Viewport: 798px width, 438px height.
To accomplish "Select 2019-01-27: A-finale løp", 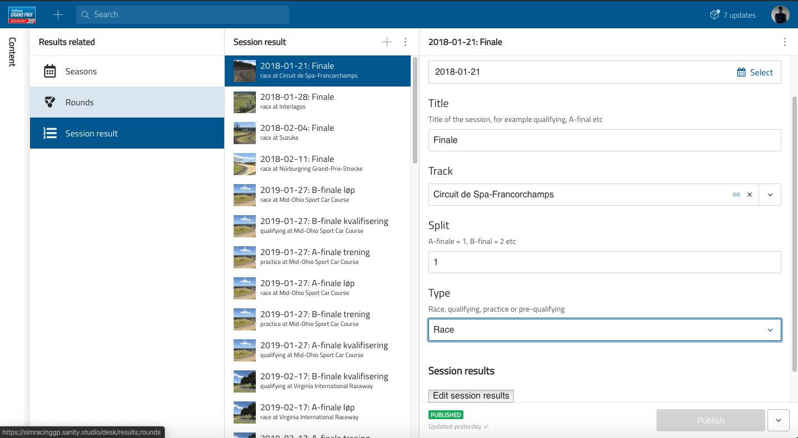I will [317, 288].
